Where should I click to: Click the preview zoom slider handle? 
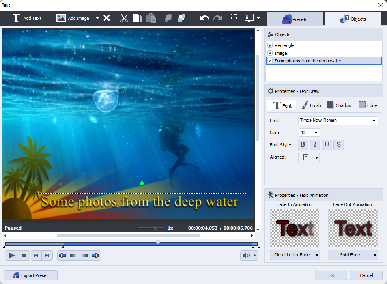(155, 228)
